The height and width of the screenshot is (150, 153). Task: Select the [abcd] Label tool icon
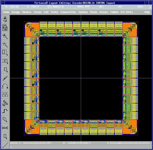(5, 128)
